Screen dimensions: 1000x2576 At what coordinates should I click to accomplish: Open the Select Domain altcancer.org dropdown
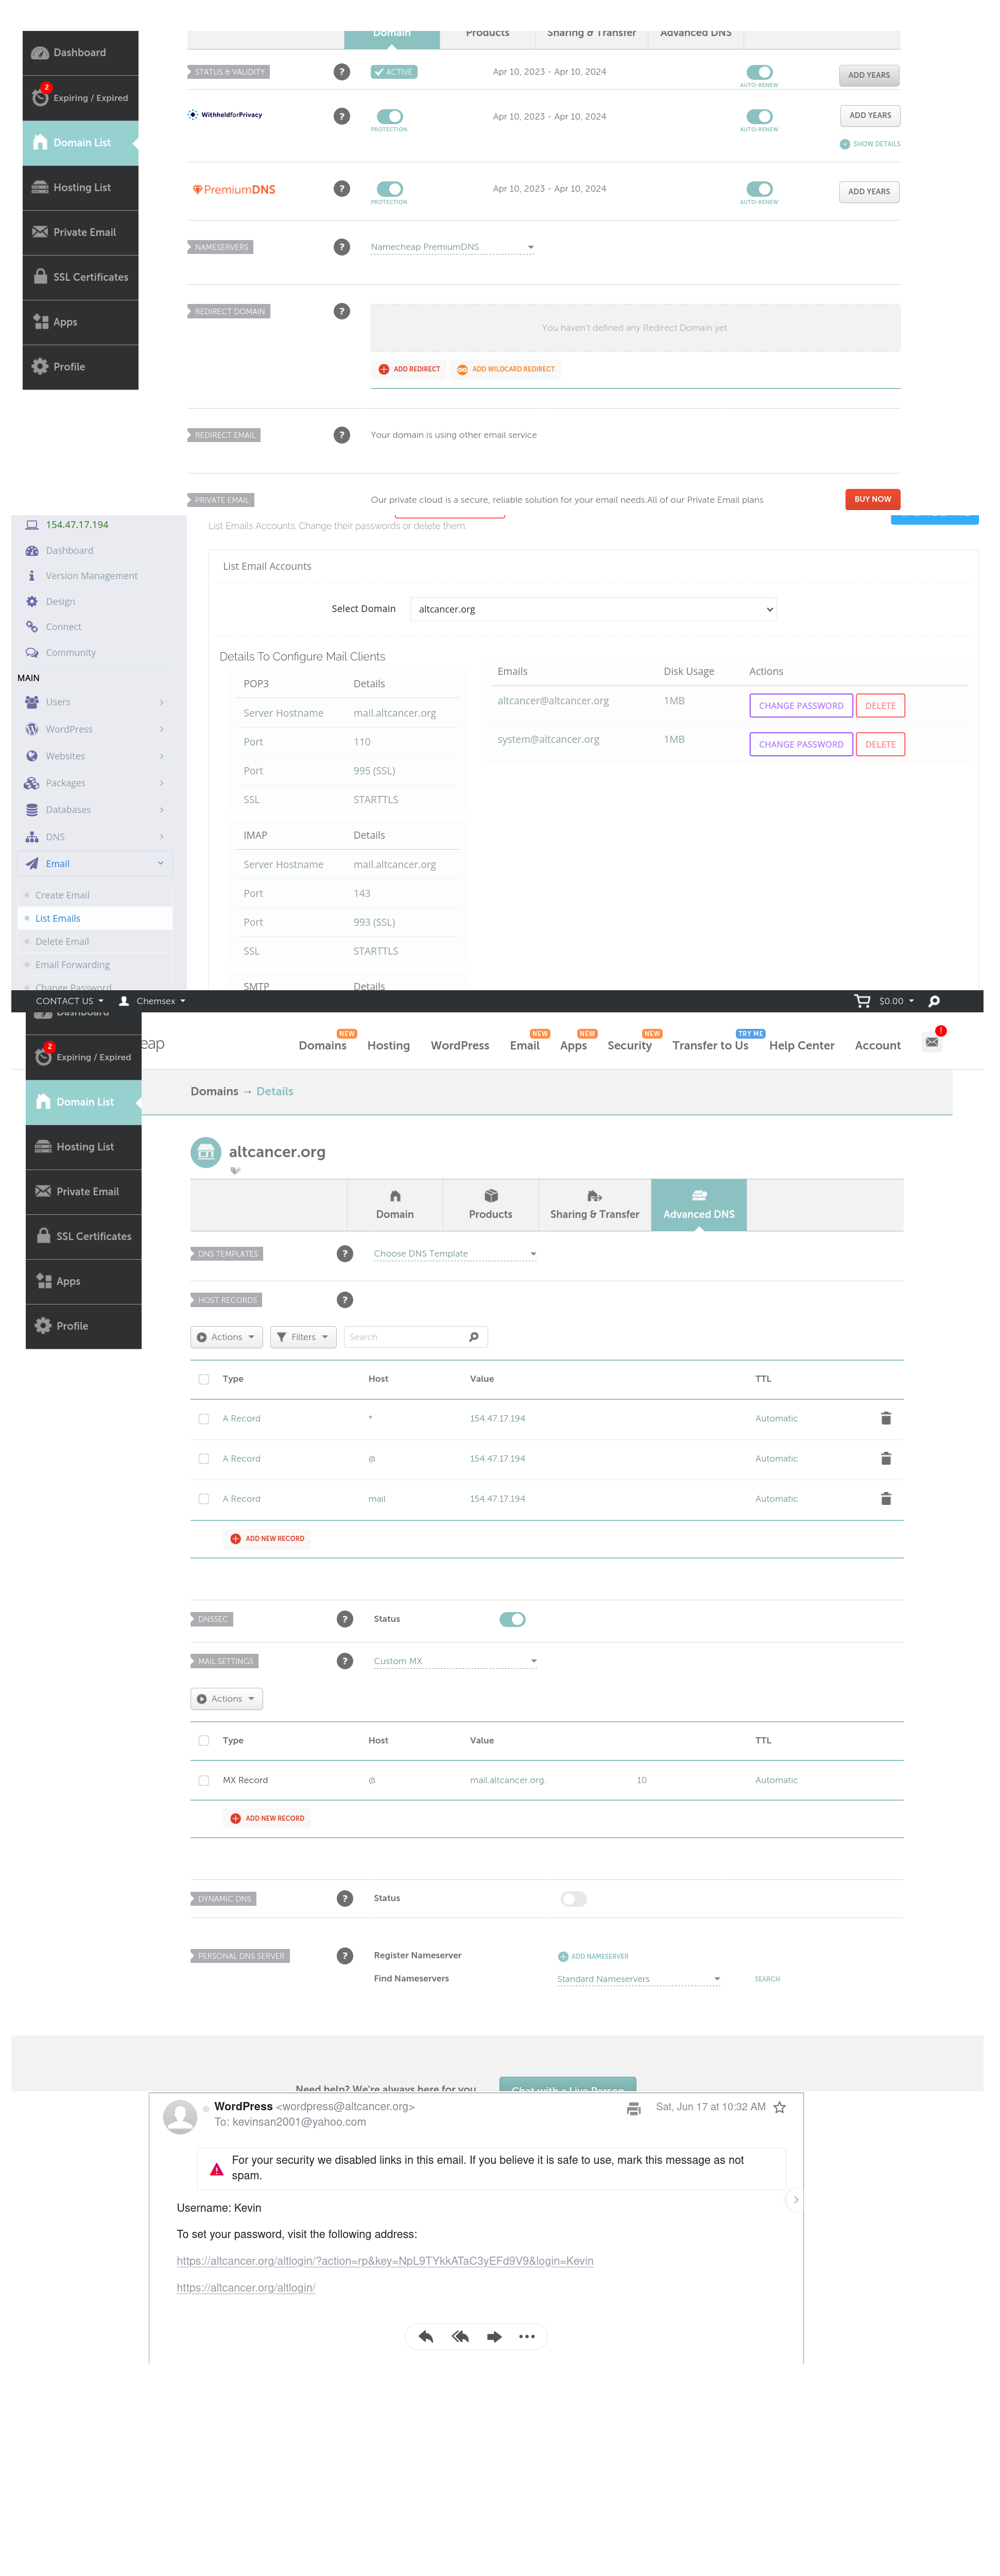593,609
